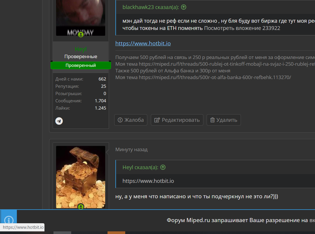The height and width of the screenshot is (234, 315).
Task: Click the Удалить delete button
Action: coord(223,120)
